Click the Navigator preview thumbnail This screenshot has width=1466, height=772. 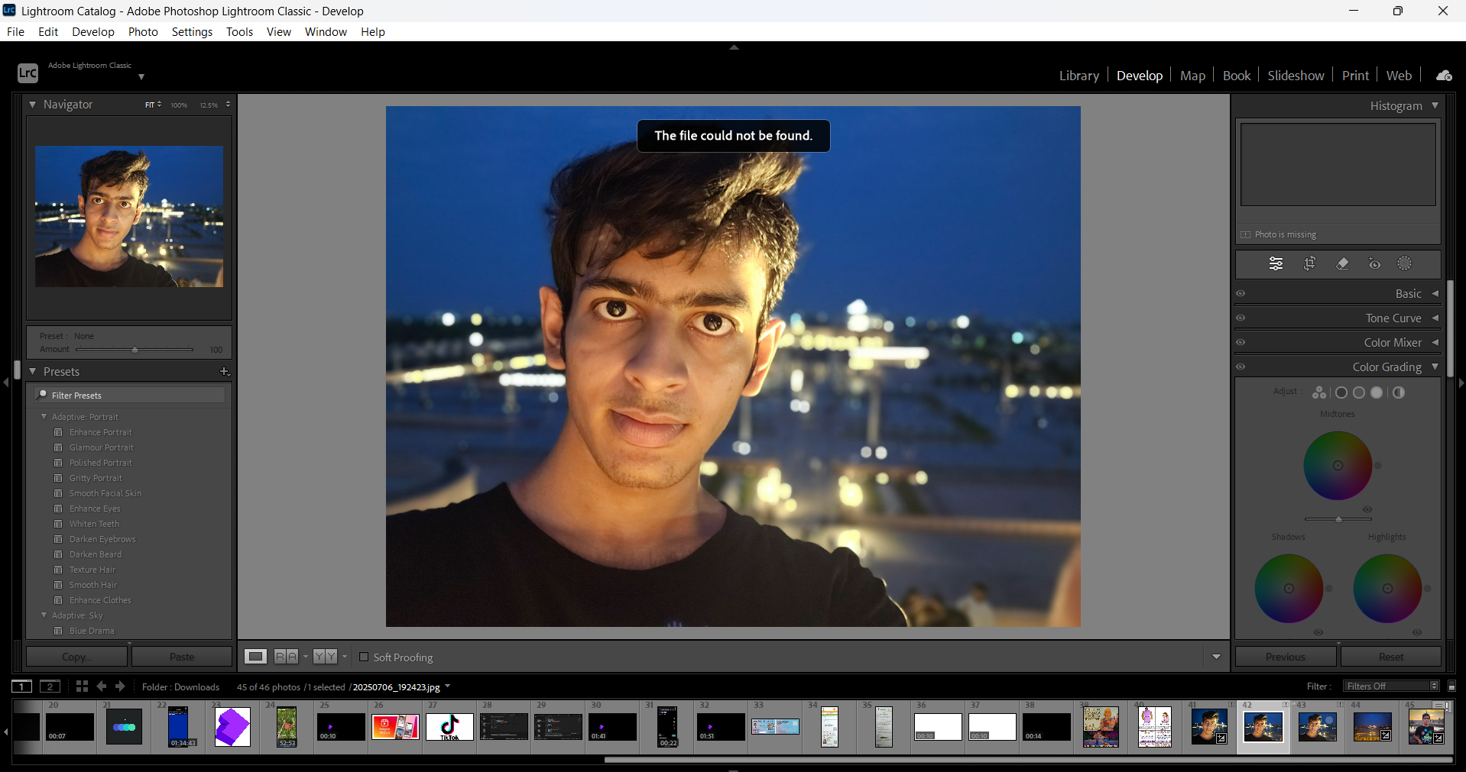click(x=129, y=217)
